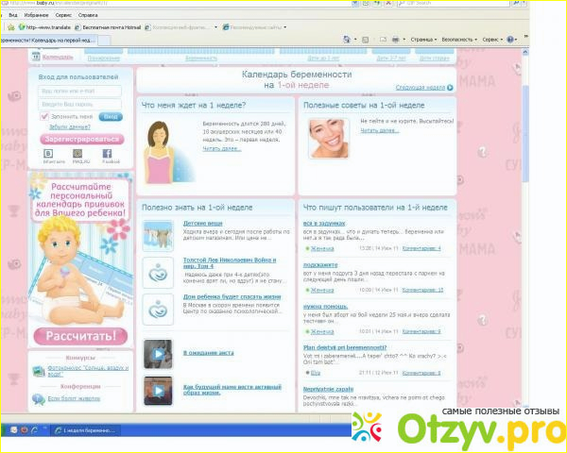Viewport: 567px width, 453px height.
Task: Click the VKontakte login icon
Action: pos(48,153)
